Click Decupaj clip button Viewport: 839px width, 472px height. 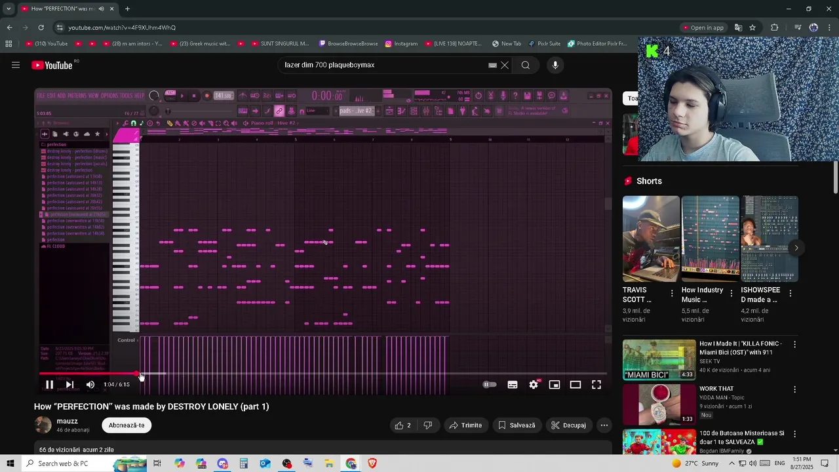point(568,425)
